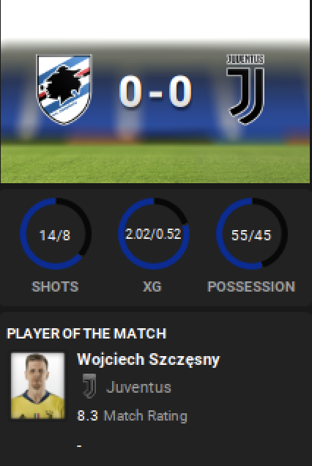Click the Juventus team name link
The height and width of the screenshot is (466, 312).
(138, 387)
